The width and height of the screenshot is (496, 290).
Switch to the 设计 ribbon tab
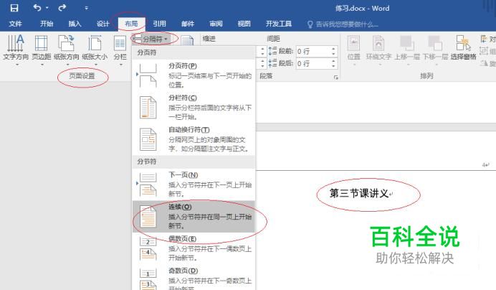pyautogui.click(x=103, y=24)
